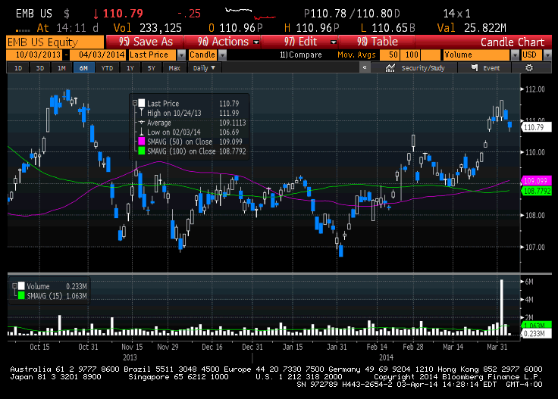Click the 11) Compare option
The height and width of the screenshot is (399, 558).
point(301,55)
